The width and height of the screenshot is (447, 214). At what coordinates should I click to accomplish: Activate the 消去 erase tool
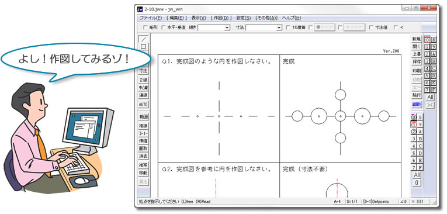pyautogui.click(x=143, y=156)
